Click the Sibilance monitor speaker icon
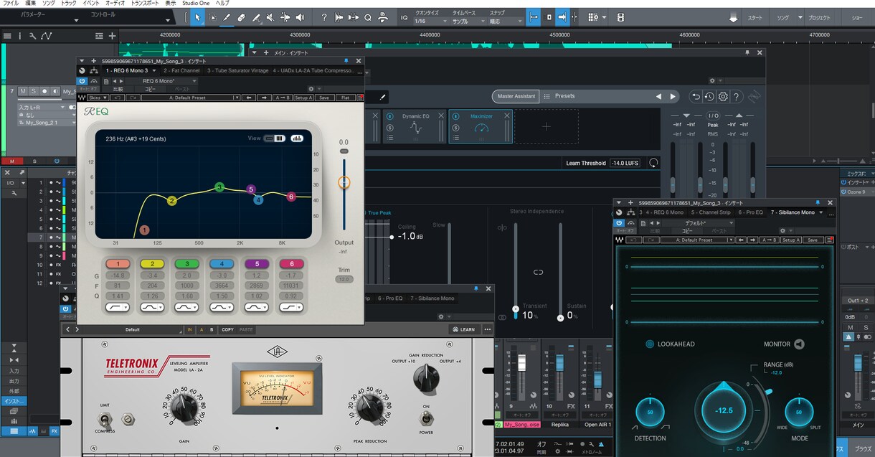 pyautogui.click(x=799, y=344)
